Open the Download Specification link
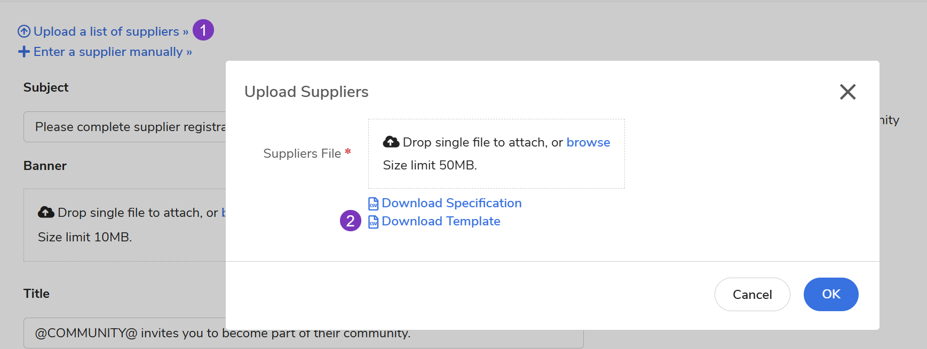The height and width of the screenshot is (349, 927). [451, 203]
